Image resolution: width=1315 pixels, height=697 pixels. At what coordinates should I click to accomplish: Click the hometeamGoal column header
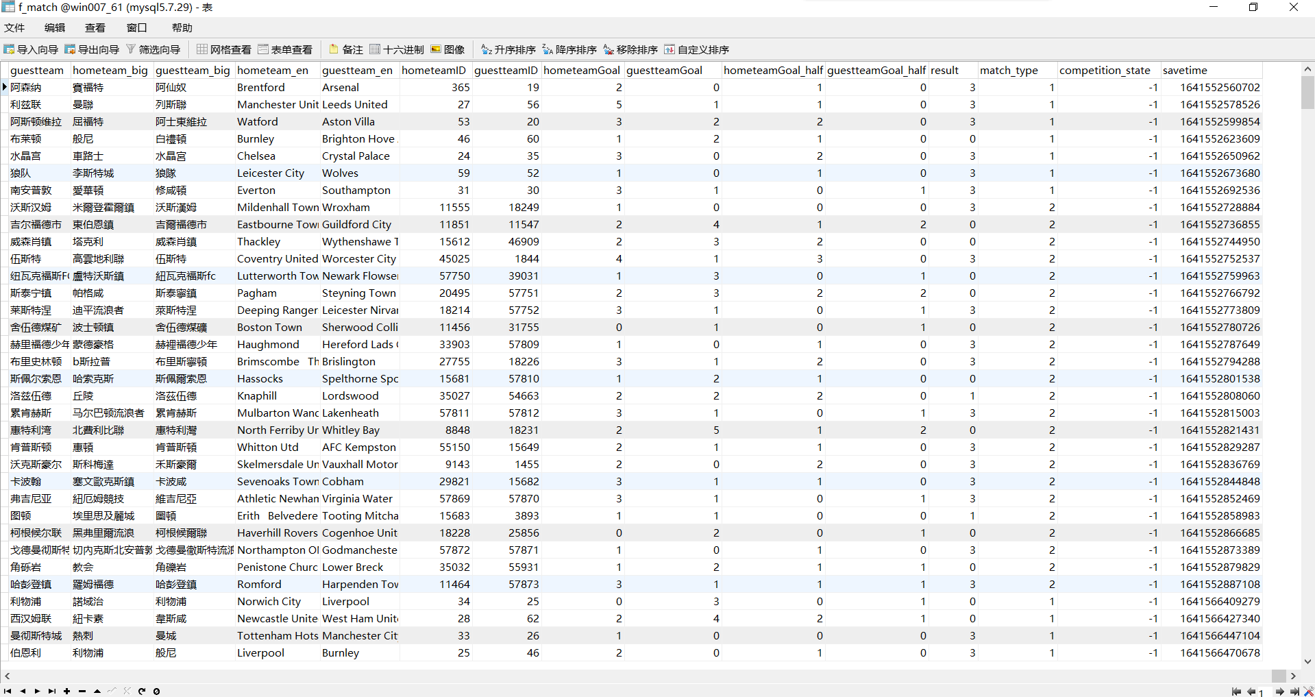coord(582,70)
